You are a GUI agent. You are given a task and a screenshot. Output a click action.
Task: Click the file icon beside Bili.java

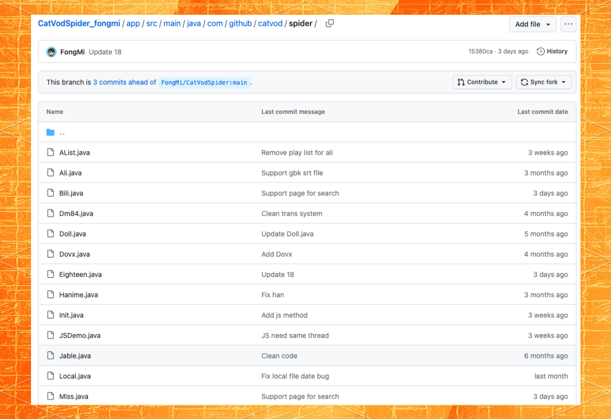(50, 193)
